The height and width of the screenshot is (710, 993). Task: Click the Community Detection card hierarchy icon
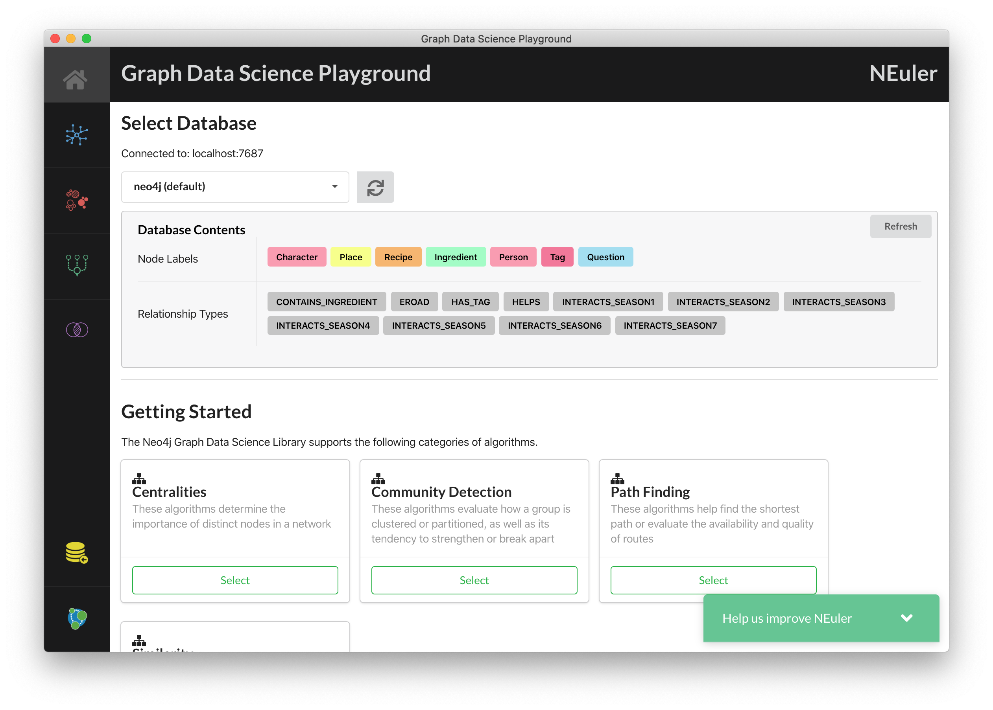coord(378,478)
